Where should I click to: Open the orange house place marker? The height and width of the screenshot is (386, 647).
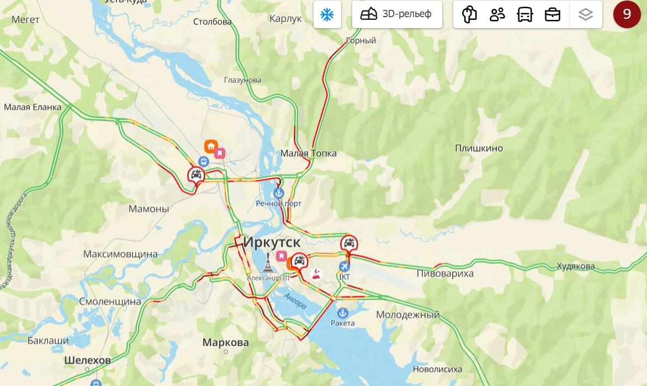[x=211, y=146]
